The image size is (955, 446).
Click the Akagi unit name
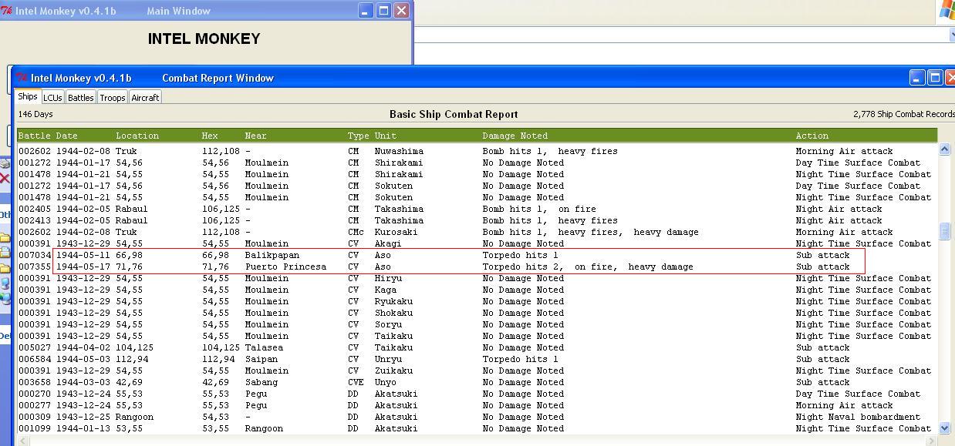coord(388,243)
